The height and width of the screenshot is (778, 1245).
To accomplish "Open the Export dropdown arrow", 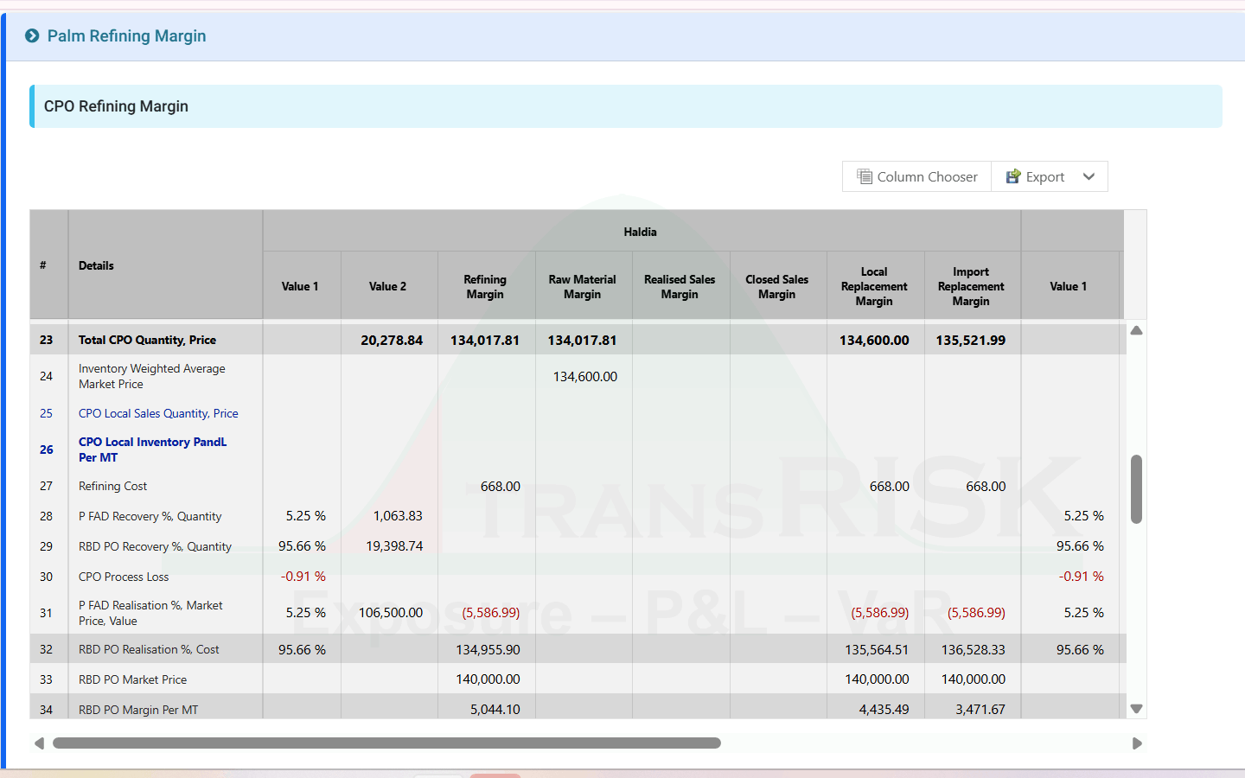I will 1089,176.
